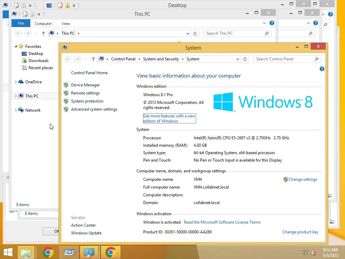
Task: Open File Explorer from taskbar
Action: tap(26, 252)
